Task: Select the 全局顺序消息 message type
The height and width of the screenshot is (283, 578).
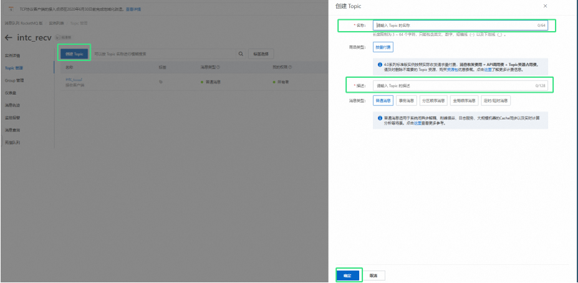Action: 464,100
